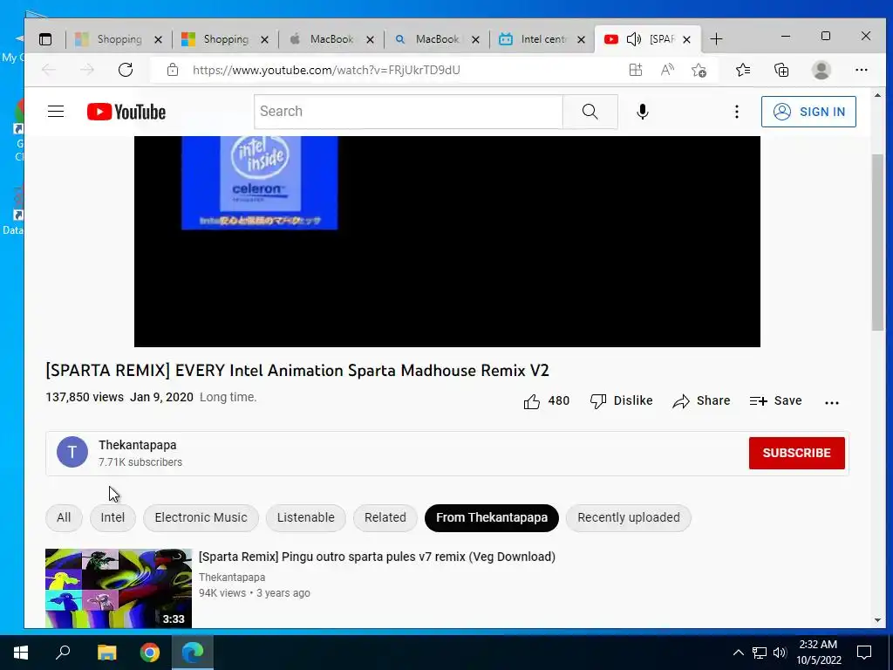Open File Explorer from taskbar
This screenshot has height=670, width=893.
tap(106, 653)
